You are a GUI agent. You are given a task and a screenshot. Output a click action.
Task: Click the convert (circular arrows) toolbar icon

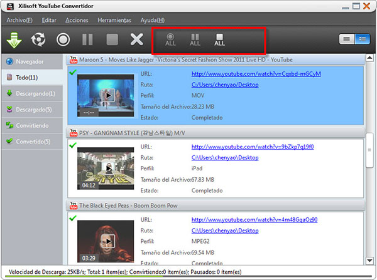tap(38, 39)
